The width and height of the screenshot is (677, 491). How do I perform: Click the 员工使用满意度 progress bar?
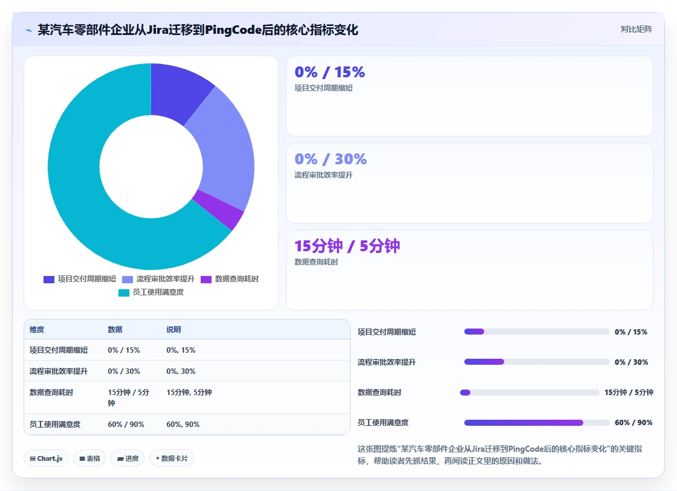[x=537, y=422]
